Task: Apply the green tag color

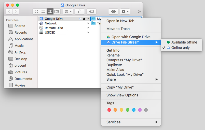Action: (128, 110)
